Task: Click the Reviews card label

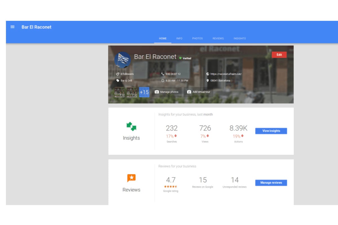Action: [131, 190]
